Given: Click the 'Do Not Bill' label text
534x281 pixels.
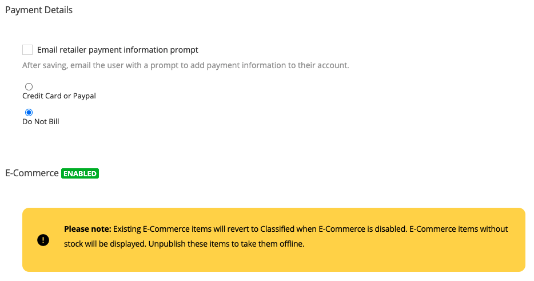Looking at the screenshot, I should tap(41, 122).
